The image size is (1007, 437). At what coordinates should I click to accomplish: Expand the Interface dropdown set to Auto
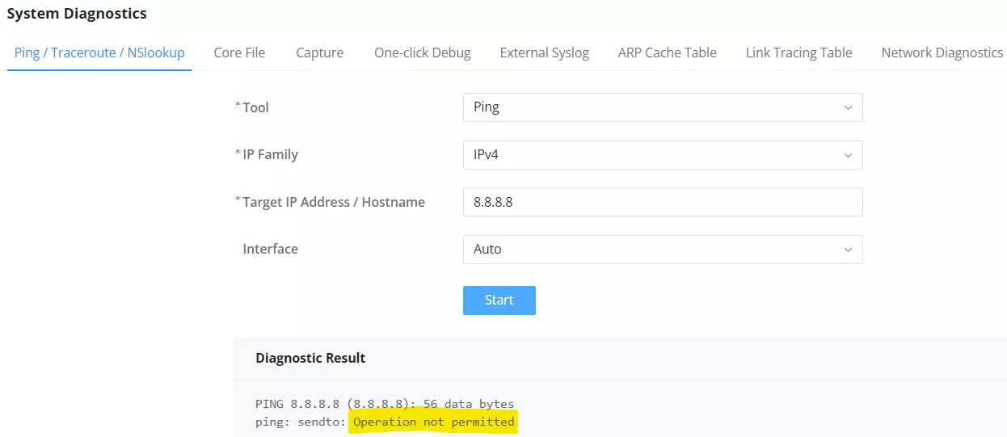coord(663,250)
